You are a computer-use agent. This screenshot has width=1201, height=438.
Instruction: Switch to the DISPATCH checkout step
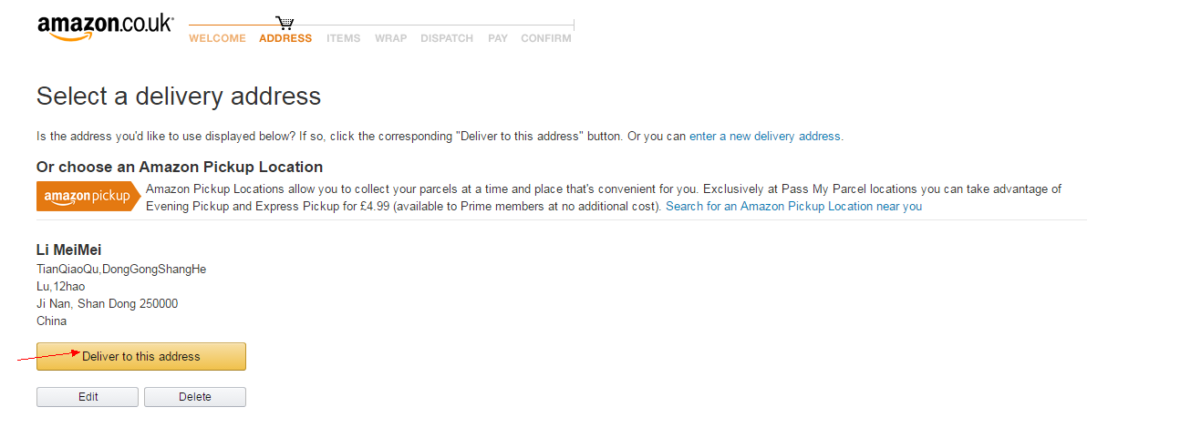click(447, 38)
